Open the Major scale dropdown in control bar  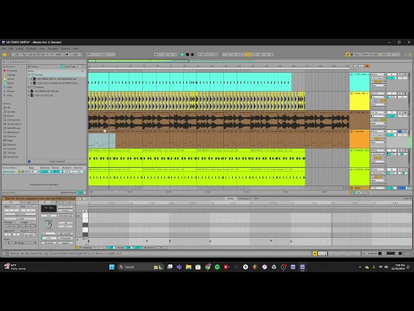click(x=107, y=54)
